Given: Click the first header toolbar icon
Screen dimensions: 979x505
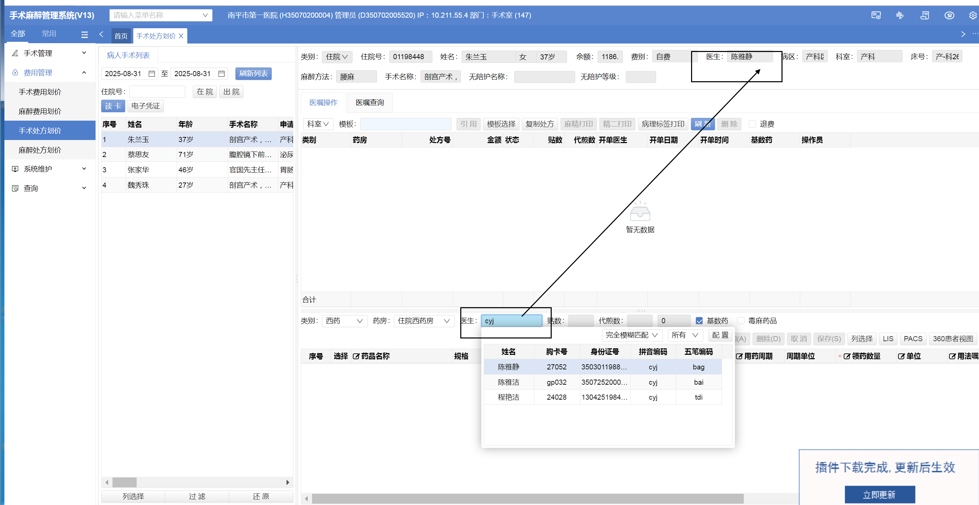Looking at the screenshot, I should (876, 16).
